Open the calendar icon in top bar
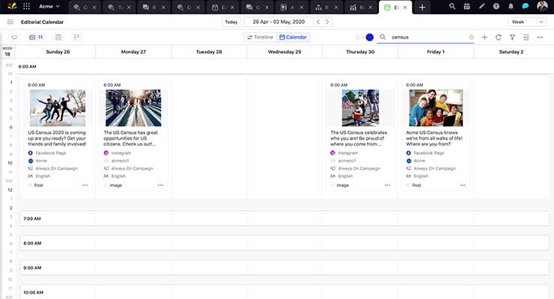 pyautogui.click(x=466, y=6)
